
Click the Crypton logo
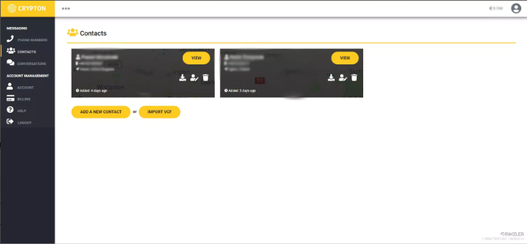tap(27, 8)
